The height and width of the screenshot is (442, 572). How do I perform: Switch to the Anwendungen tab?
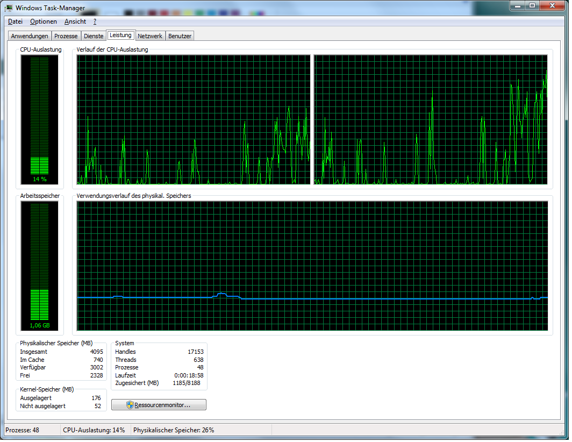pos(30,36)
